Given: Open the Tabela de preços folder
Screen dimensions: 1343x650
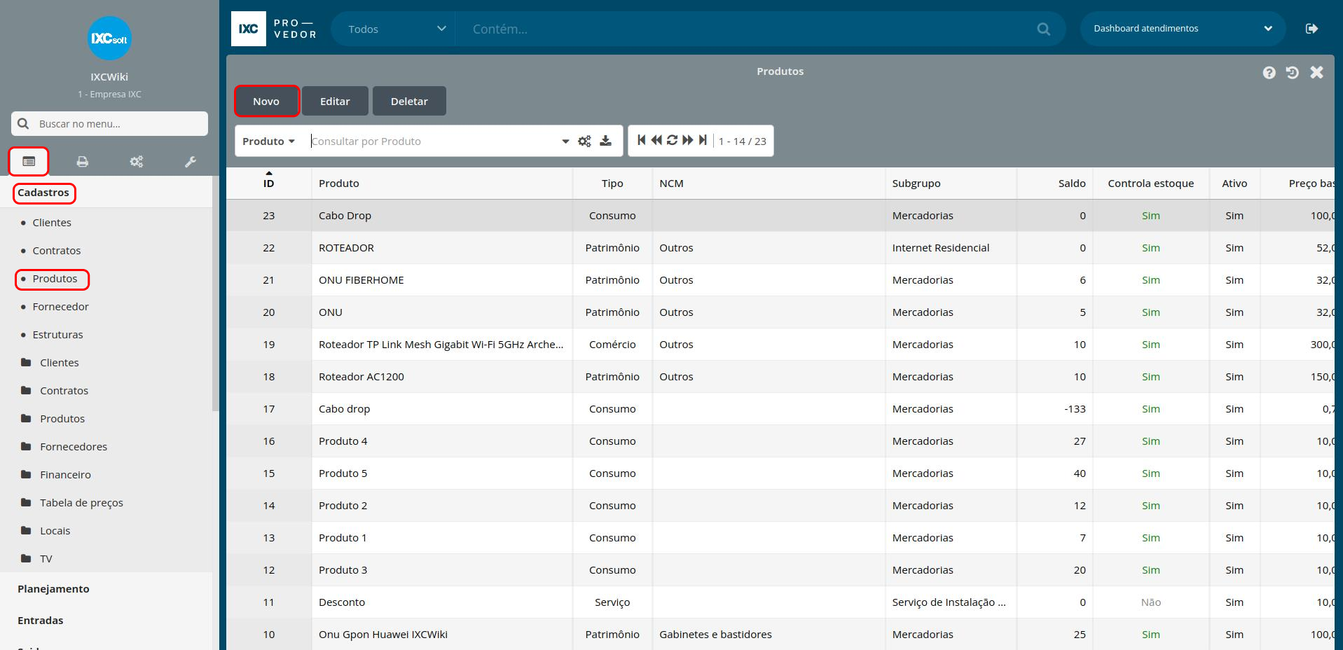Looking at the screenshot, I should (x=72, y=503).
